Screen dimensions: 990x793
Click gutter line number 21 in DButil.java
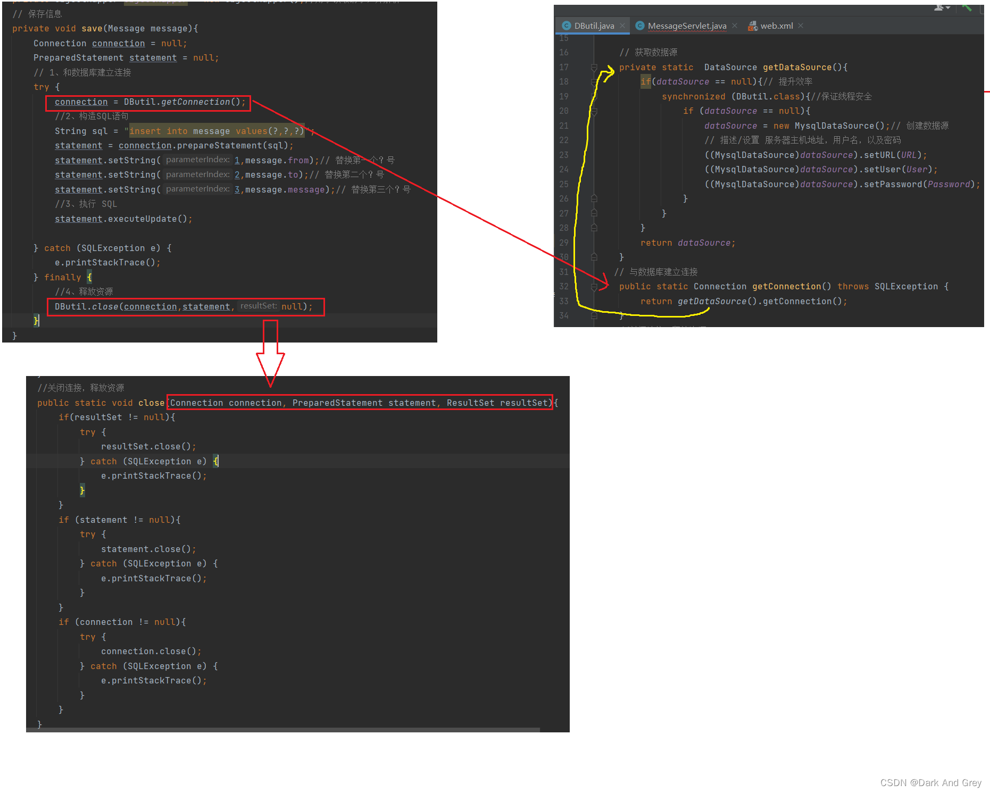click(x=564, y=126)
